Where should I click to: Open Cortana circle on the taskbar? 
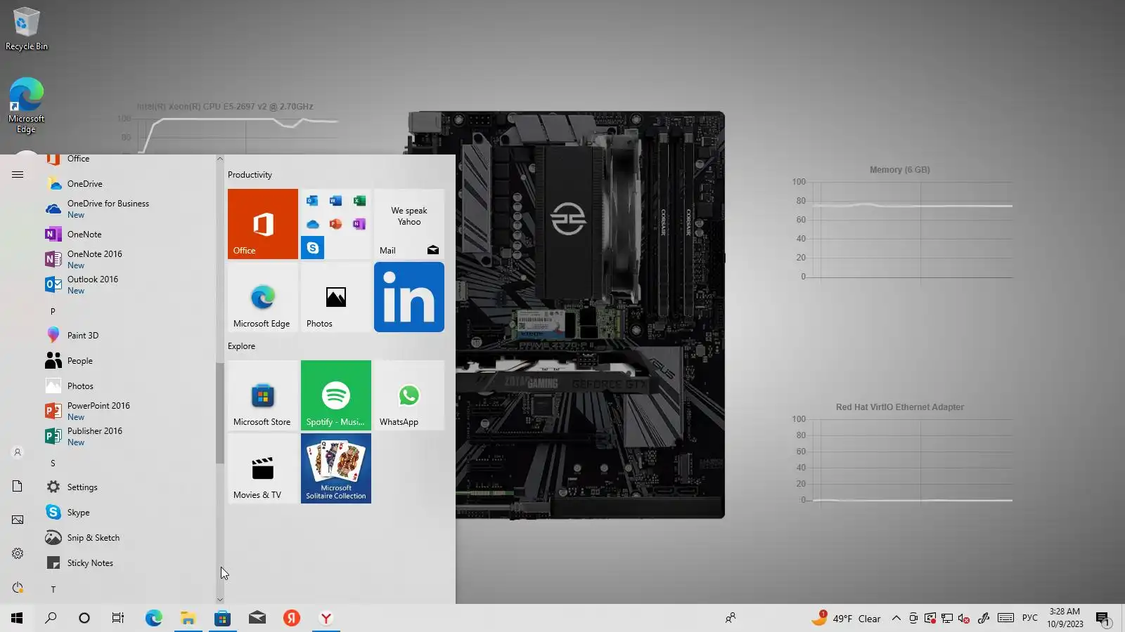coord(84,618)
